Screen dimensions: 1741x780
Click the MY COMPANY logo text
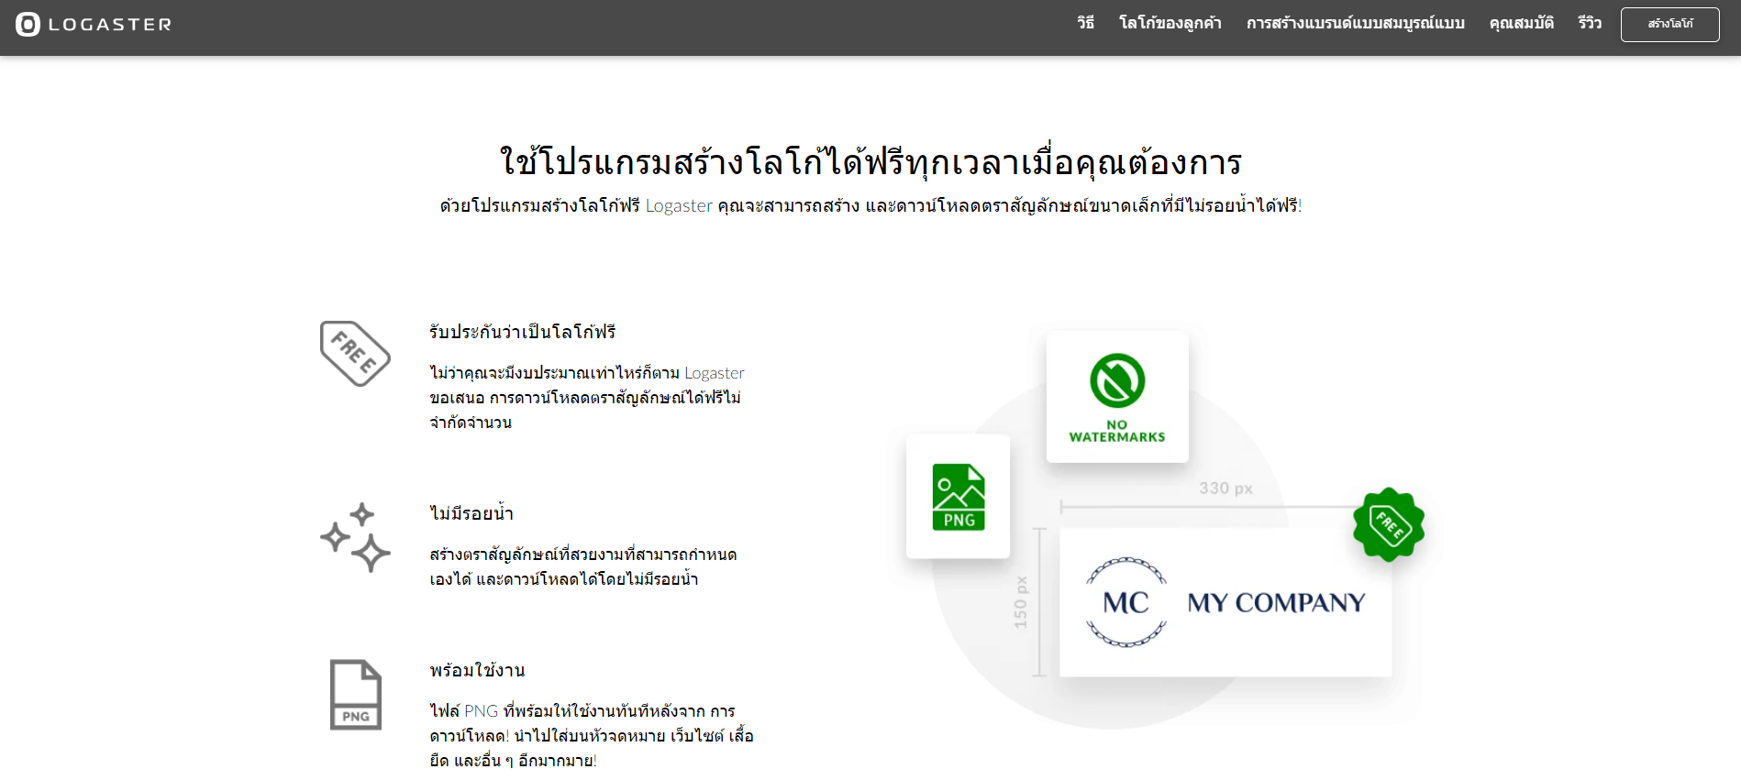(x=1276, y=602)
